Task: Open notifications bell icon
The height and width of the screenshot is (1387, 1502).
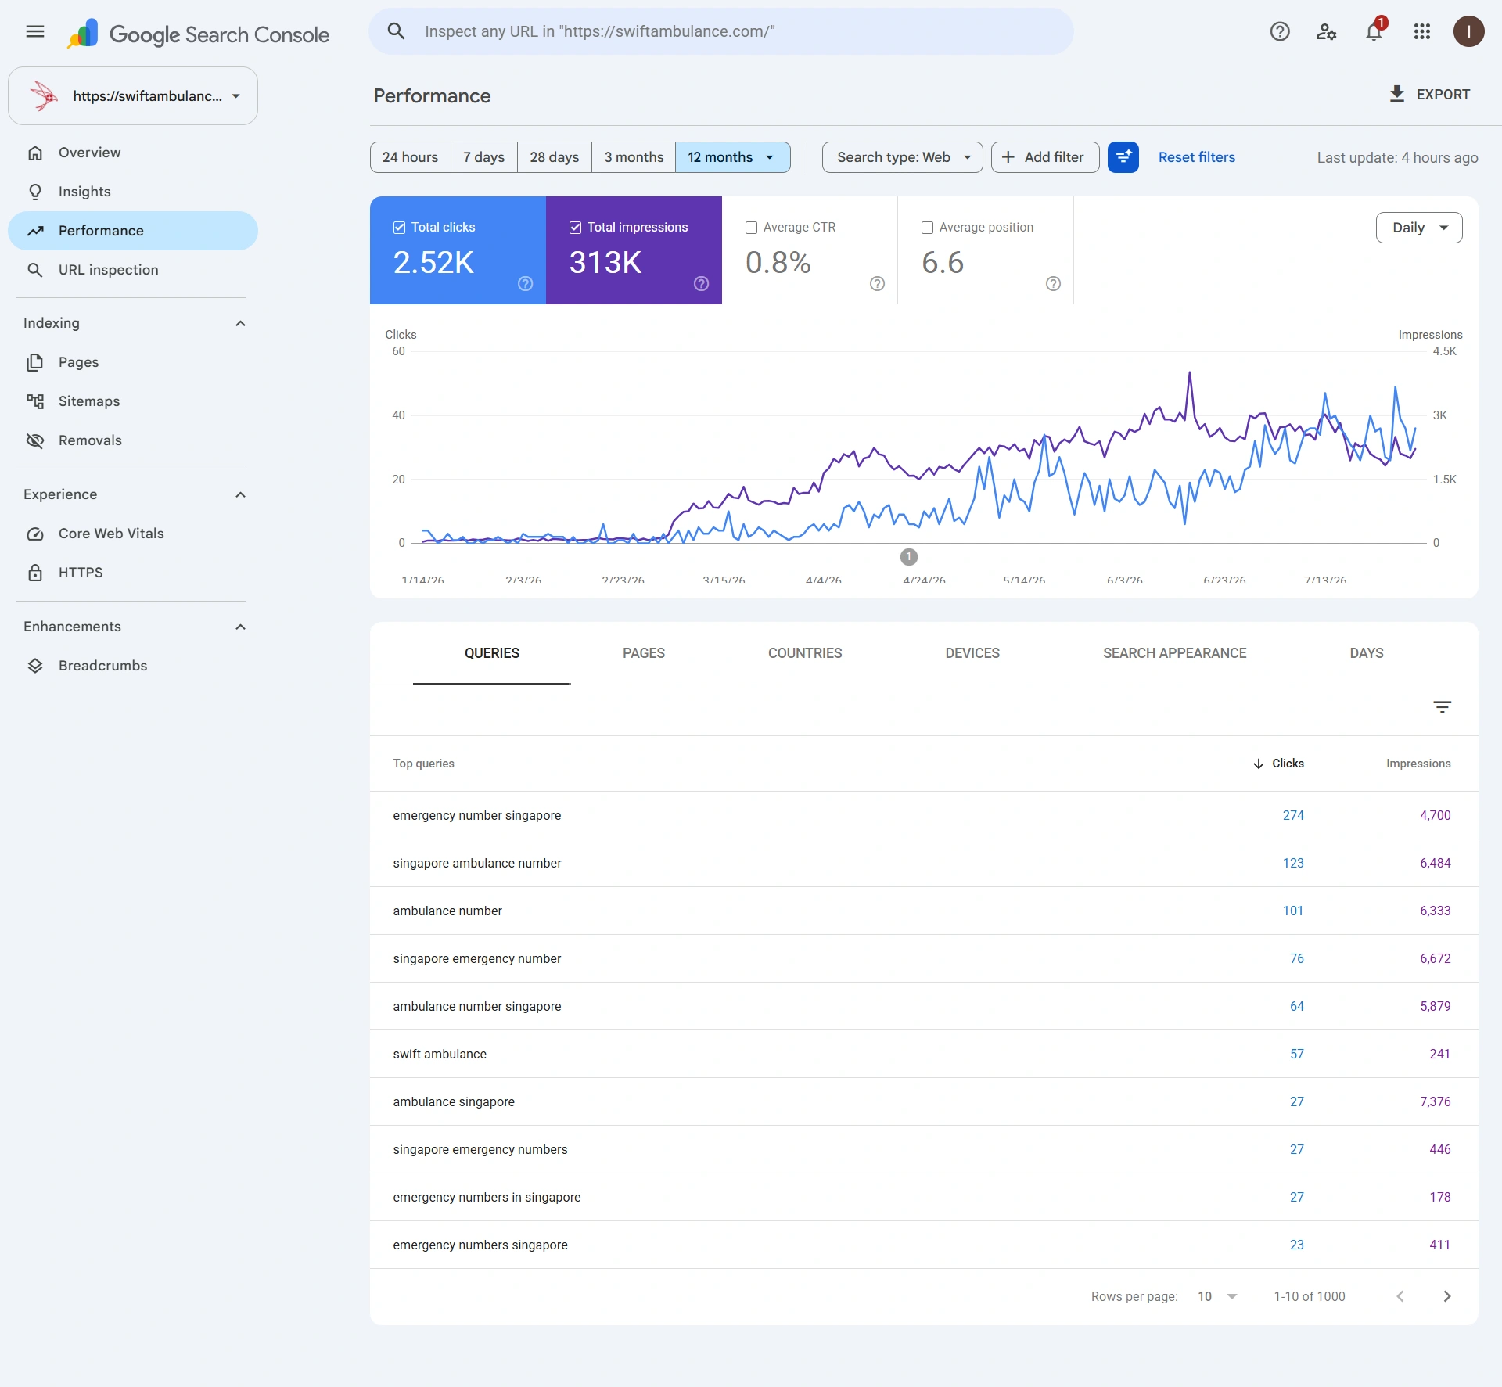Action: (x=1374, y=31)
